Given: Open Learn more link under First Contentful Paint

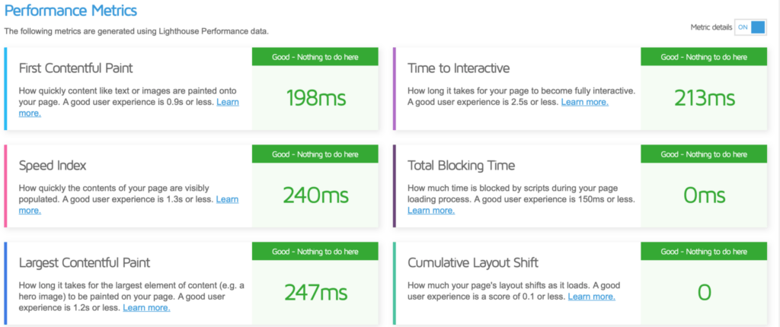Looking at the screenshot, I should point(227,102).
